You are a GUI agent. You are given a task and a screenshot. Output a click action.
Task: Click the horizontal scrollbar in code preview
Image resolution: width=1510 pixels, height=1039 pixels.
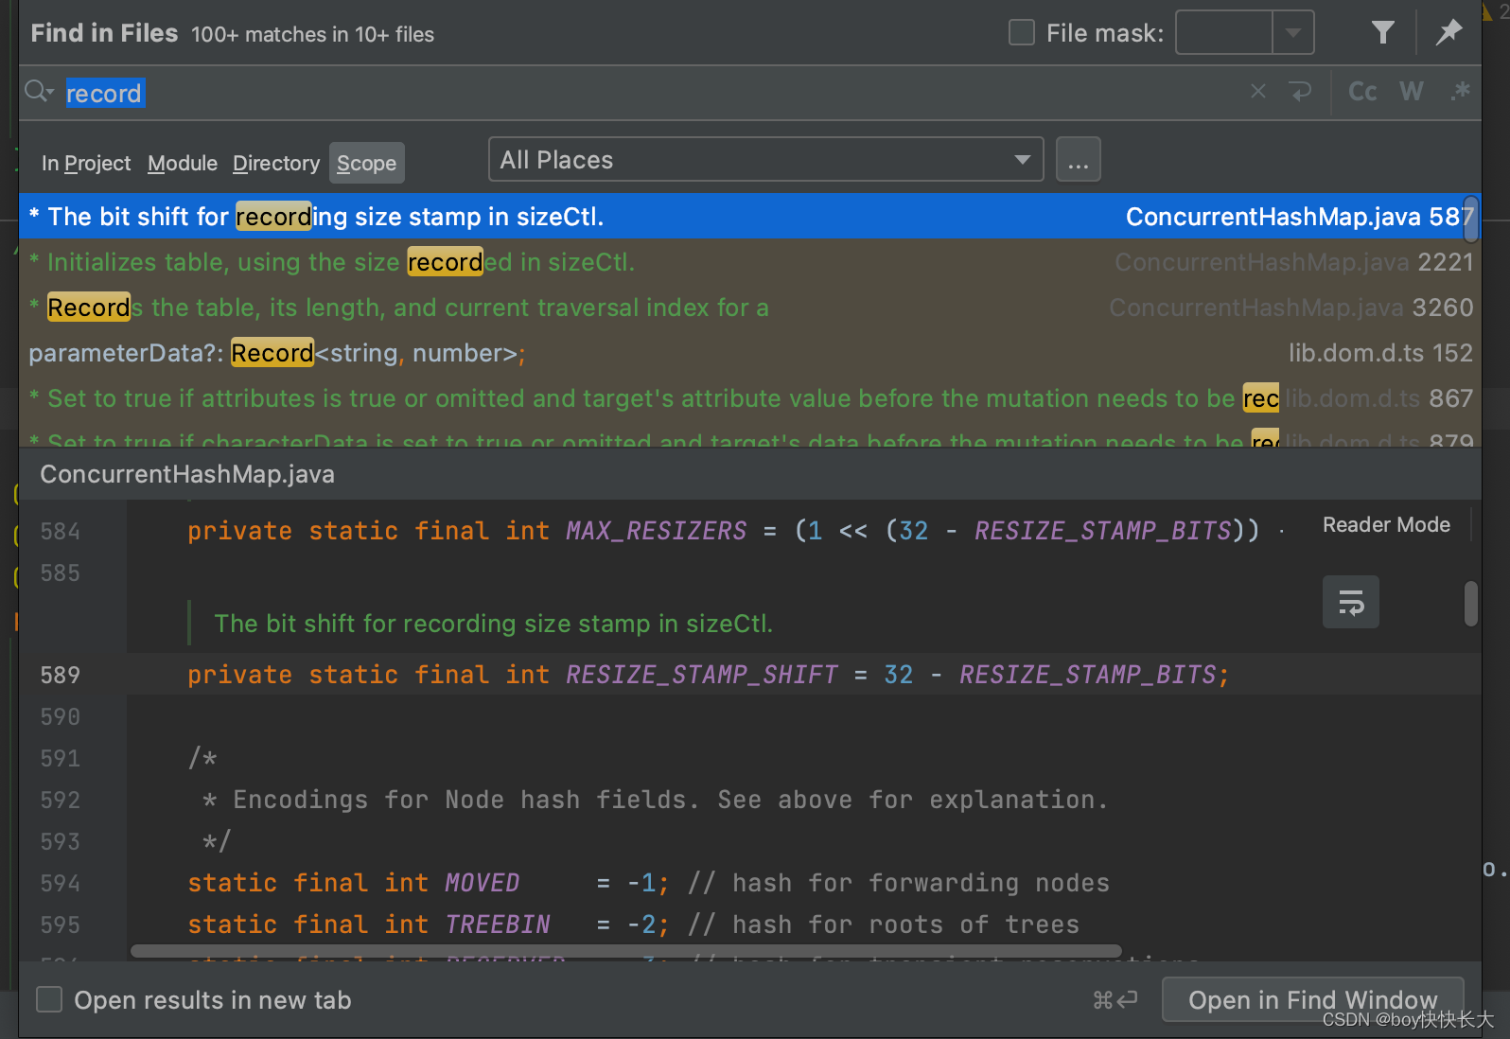(625, 951)
